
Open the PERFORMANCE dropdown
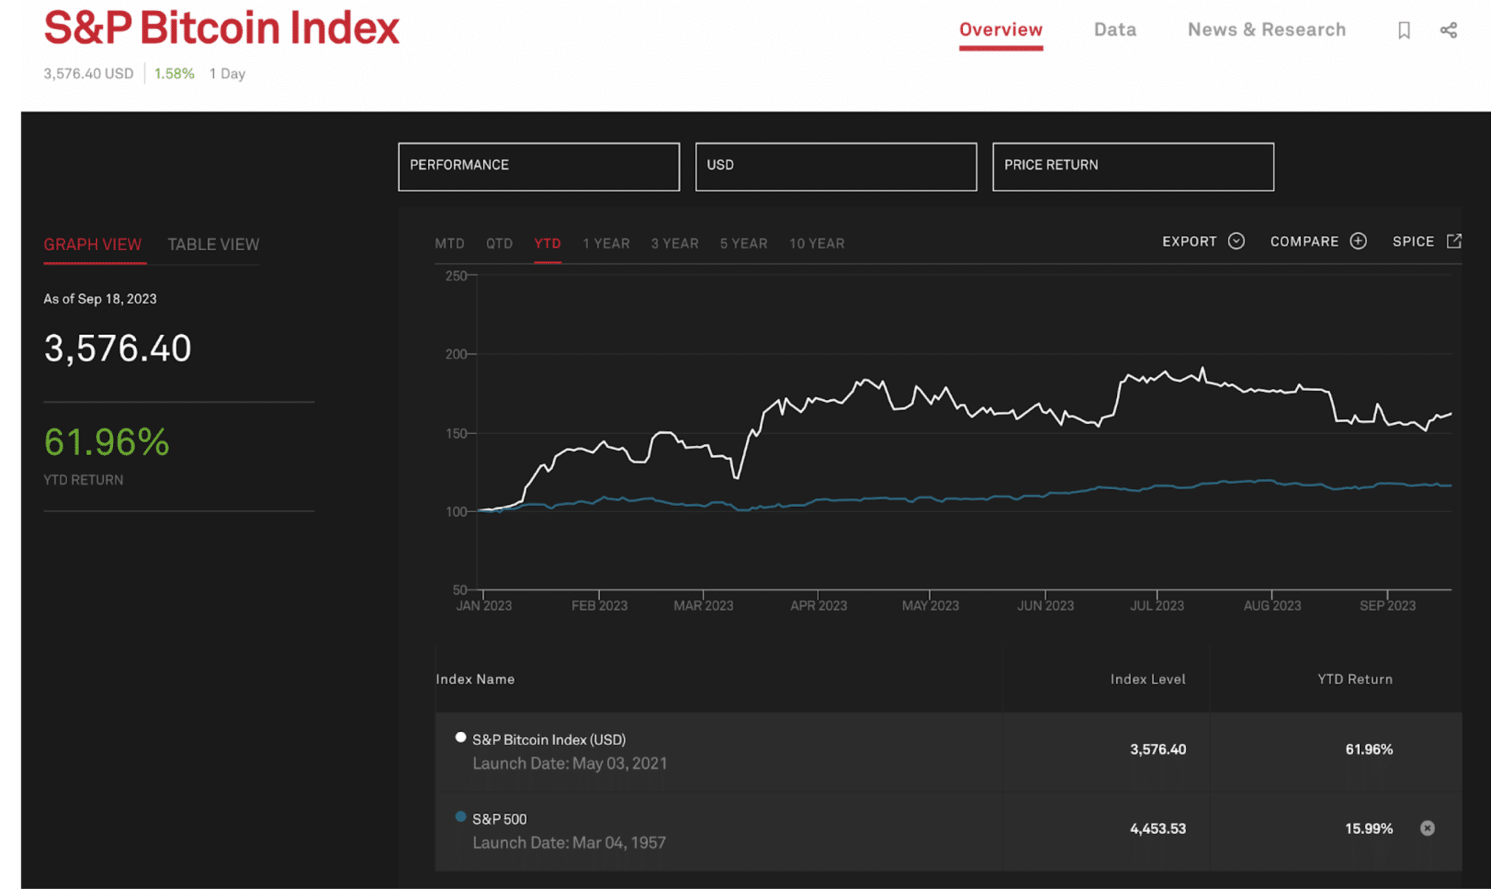point(539,167)
